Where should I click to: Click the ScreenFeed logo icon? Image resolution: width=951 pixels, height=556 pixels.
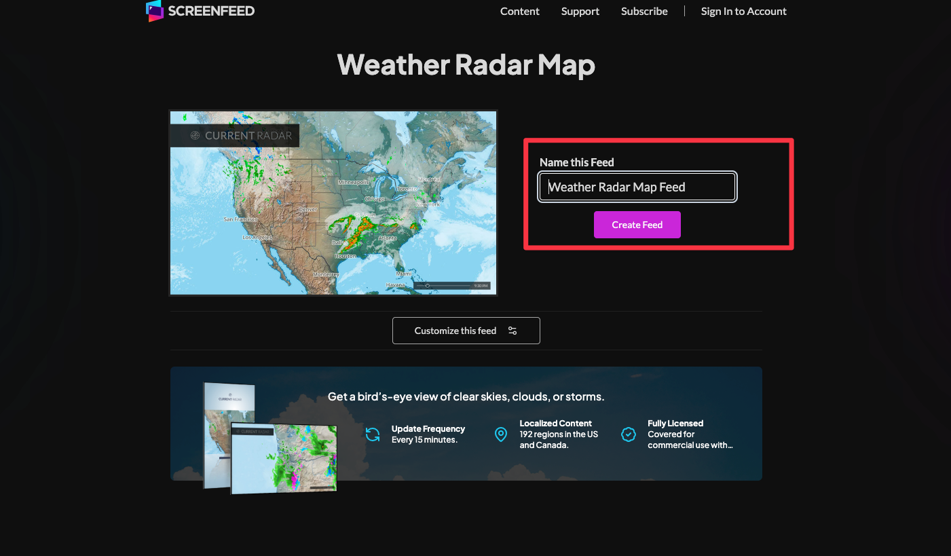(155, 11)
